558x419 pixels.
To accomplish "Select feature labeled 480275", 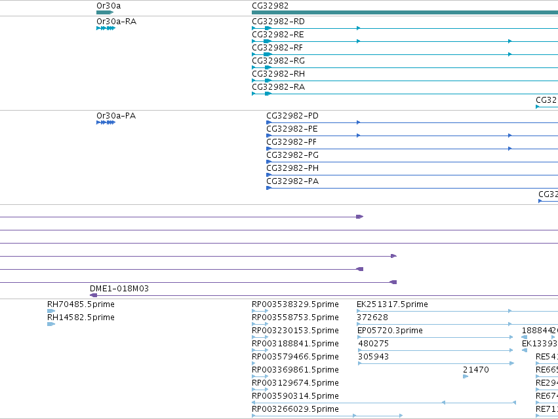I will pos(373,344).
